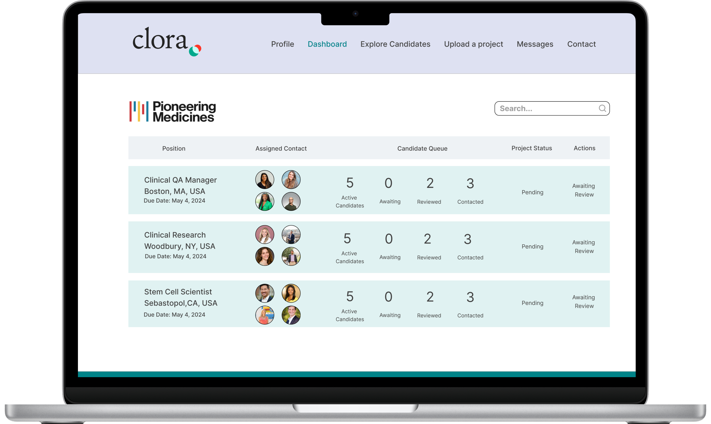The width and height of the screenshot is (711, 424).
Task: Click the Contact nav link
Action: [x=581, y=44]
